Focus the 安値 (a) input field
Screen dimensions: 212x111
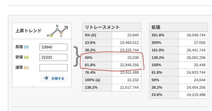[x=53, y=57]
